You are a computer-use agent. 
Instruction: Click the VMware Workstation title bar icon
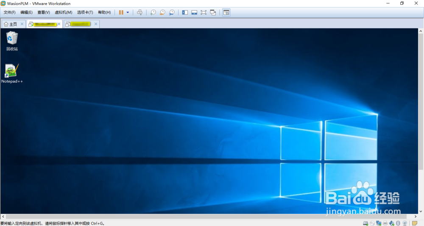click(3, 3)
